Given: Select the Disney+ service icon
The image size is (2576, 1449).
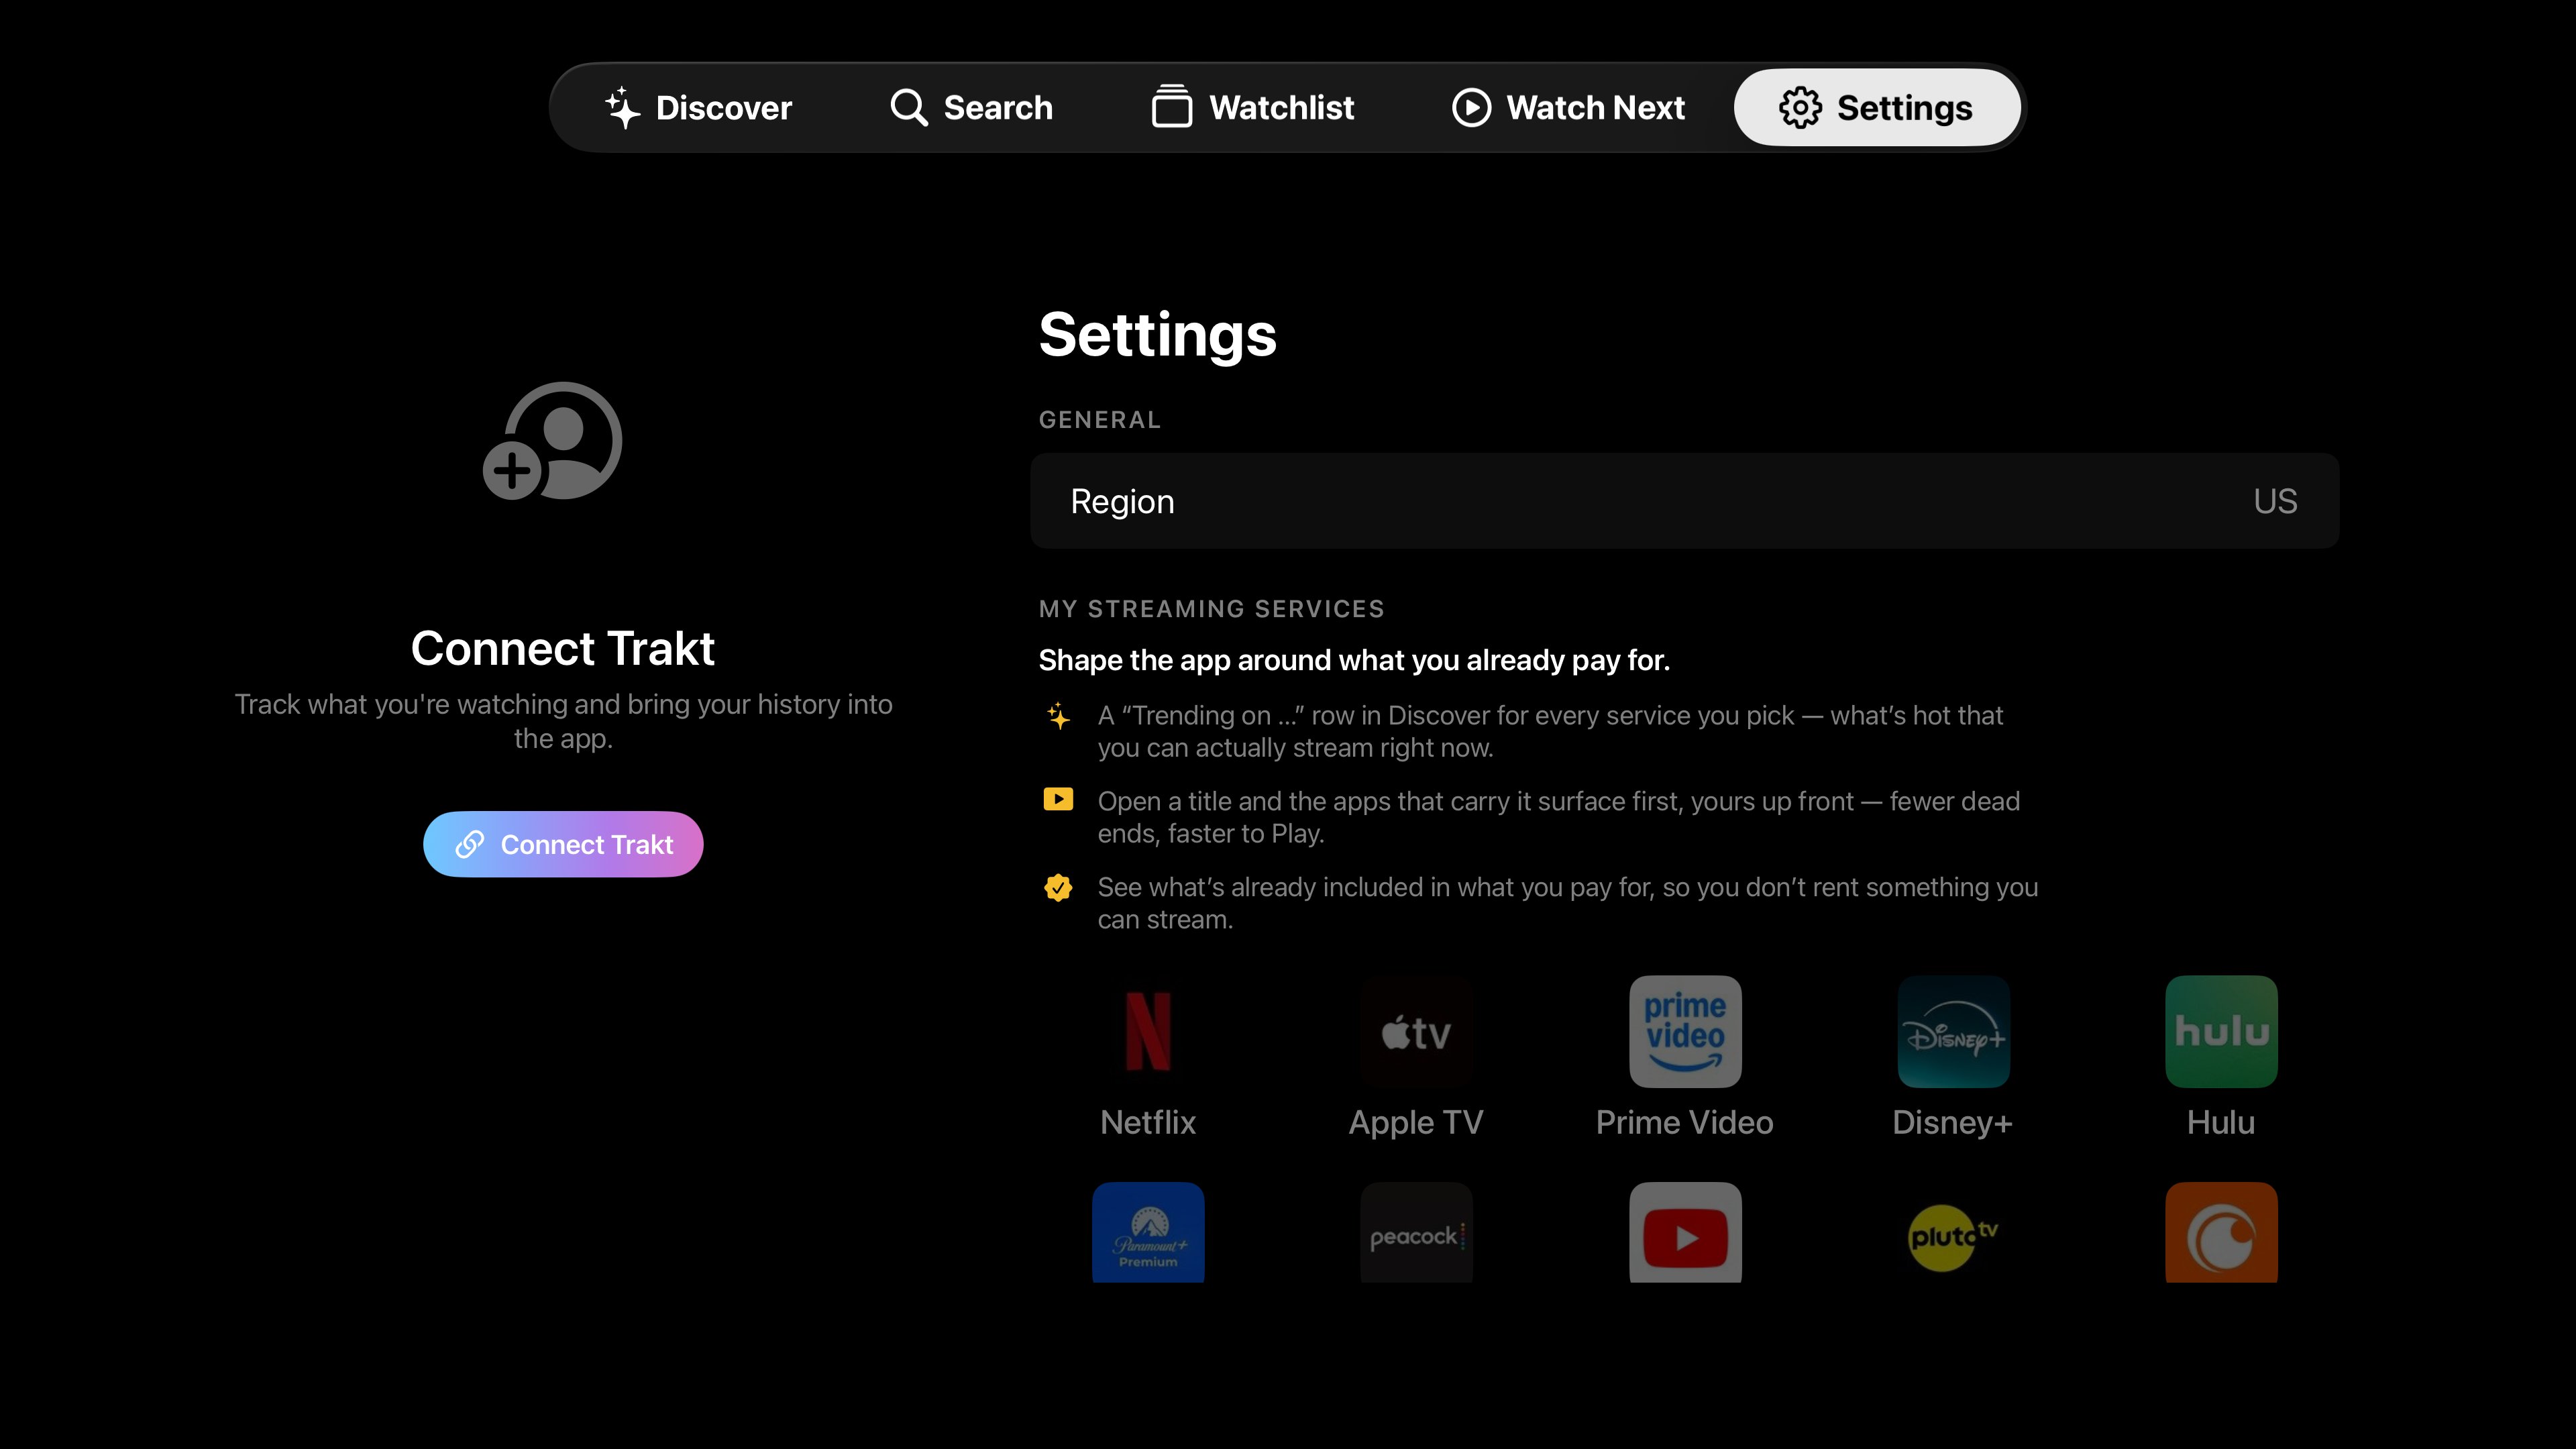Looking at the screenshot, I should coord(1953,1031).
